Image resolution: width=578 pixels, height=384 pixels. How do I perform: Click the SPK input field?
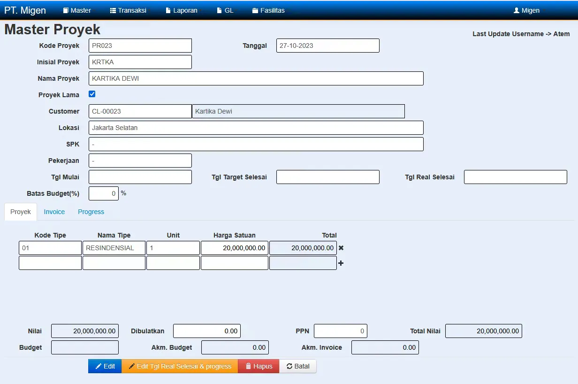pyautogui.click(x=256, y=144)
